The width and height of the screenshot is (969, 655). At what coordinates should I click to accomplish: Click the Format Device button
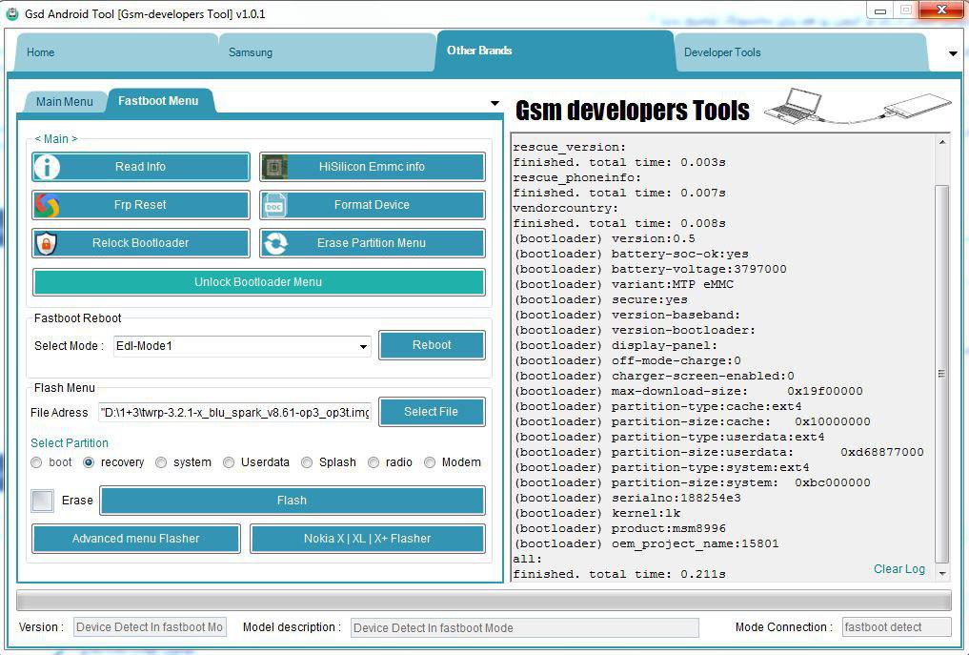(372, 205)
